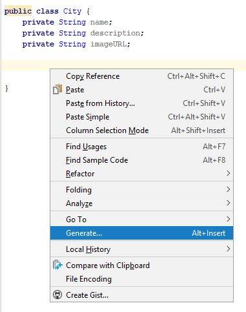Choose Paste Simple menu item
The height and width of the screenshot is (312, 246).
[141, 117]
